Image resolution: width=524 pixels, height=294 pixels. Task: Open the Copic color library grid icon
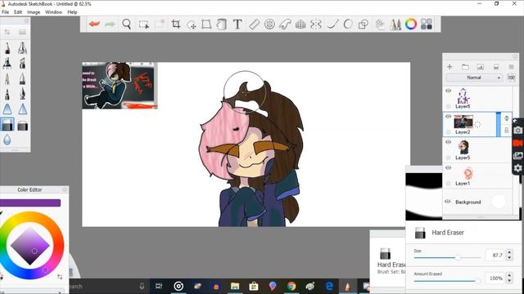tap(427, 24)
